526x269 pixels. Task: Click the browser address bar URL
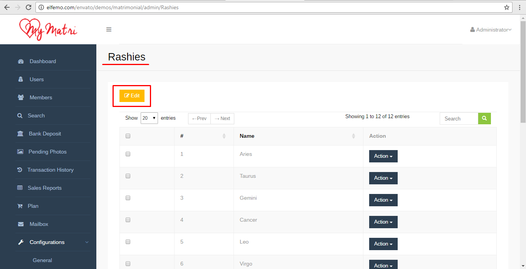tap(113, 7)
